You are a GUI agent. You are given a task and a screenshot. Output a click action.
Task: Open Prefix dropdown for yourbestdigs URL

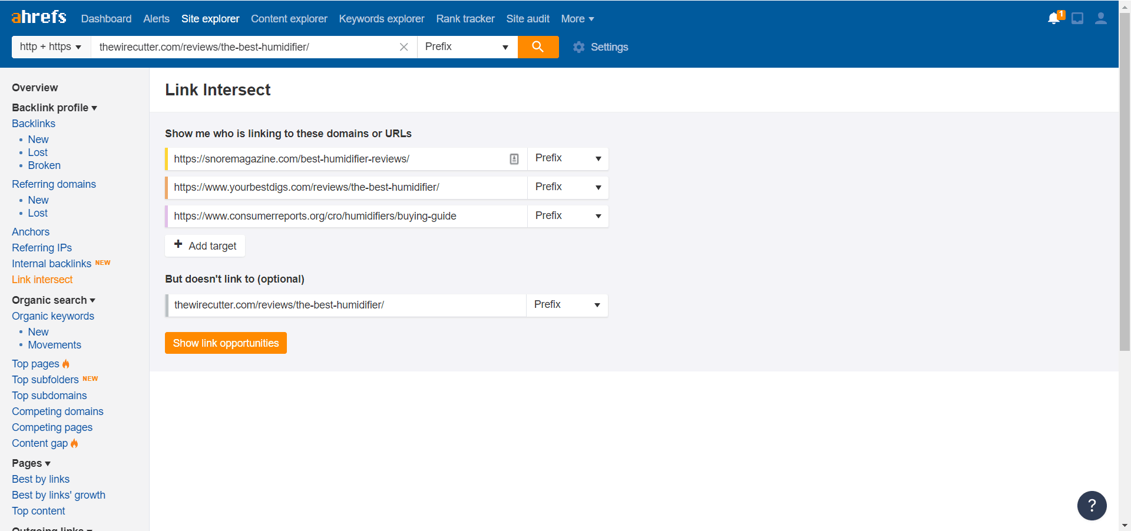(568, 187)
